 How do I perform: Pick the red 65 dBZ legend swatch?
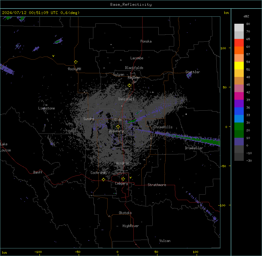point(239,43)
